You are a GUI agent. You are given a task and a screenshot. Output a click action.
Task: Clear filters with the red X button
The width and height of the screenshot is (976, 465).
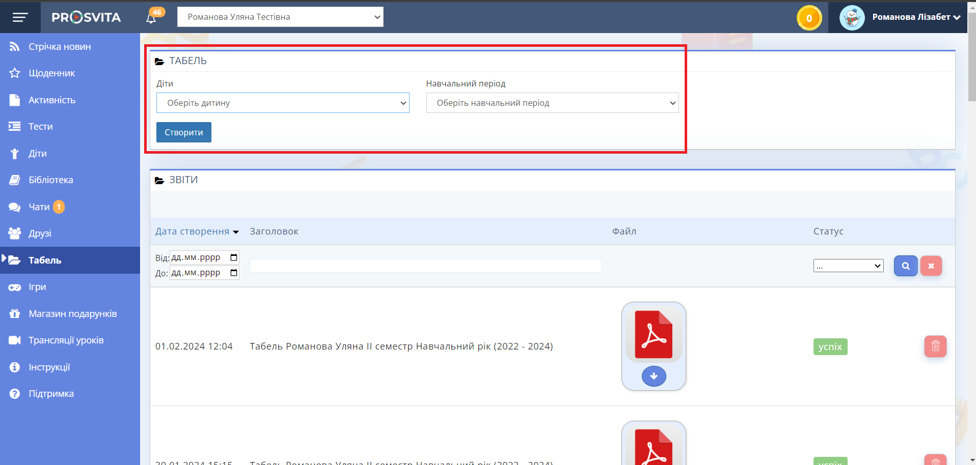[931, 266]
